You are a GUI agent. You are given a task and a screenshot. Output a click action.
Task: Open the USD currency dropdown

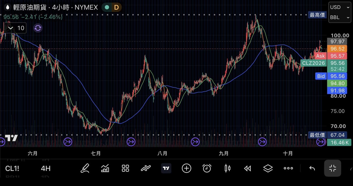pos(339,7)
